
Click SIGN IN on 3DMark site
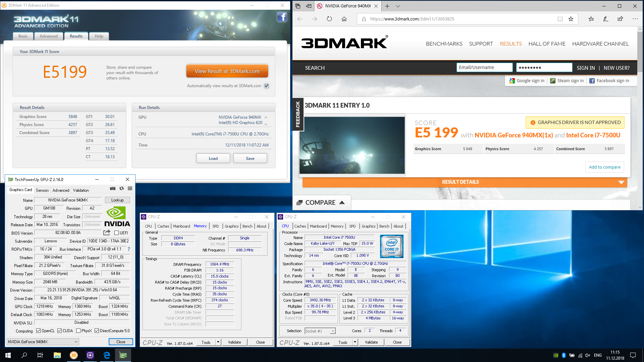coord(586,68)
